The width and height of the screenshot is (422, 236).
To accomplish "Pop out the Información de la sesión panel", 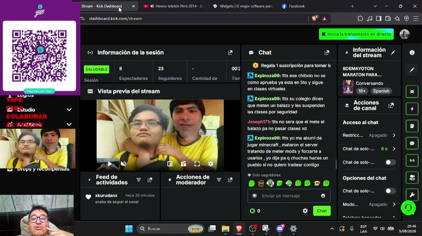I will tap(230, 52).
